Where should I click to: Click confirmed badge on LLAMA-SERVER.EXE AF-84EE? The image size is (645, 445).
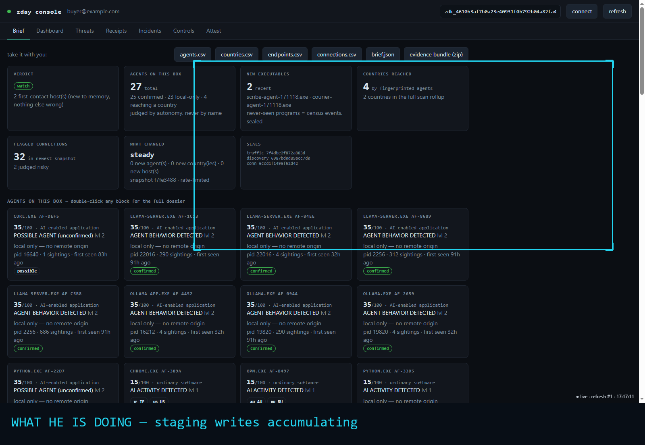[261, 271]
